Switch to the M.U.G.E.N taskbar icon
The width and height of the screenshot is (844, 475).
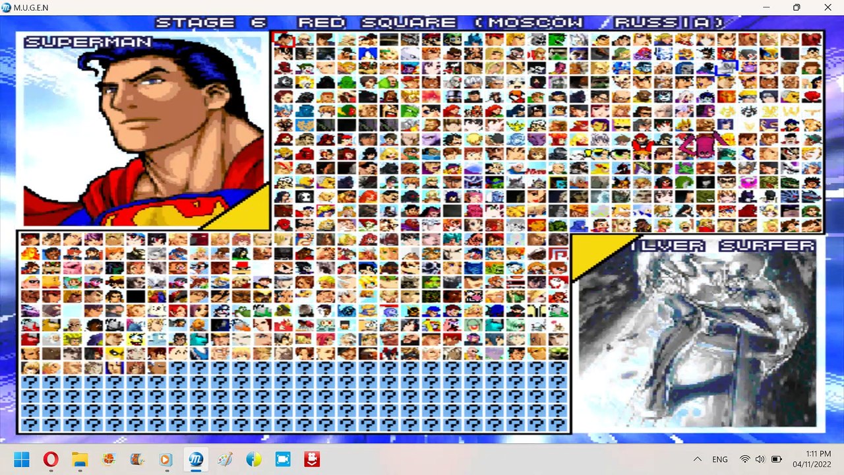pos(195,459)
